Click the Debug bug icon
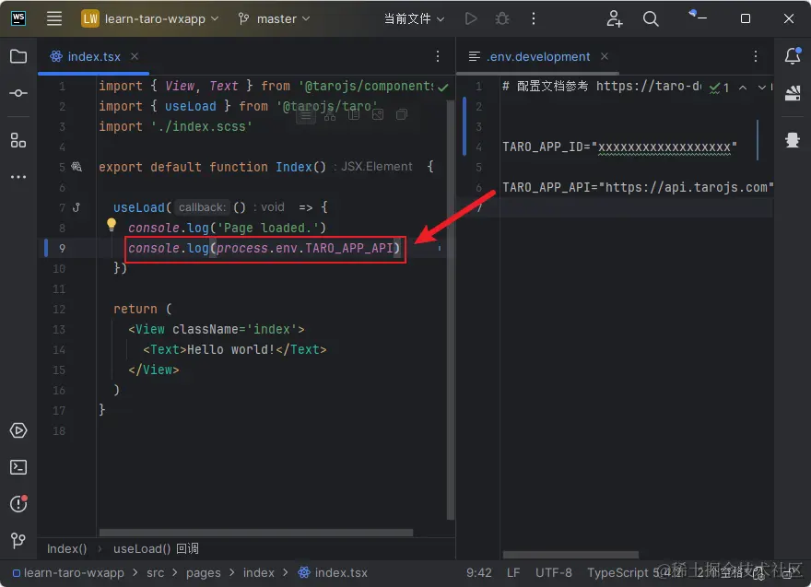The width and height of the screenshot is (811, 587). pyautogui.click(x=501, y=18)
